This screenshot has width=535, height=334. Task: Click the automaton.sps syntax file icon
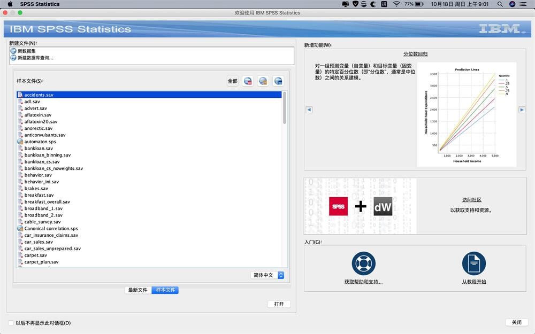20,142
